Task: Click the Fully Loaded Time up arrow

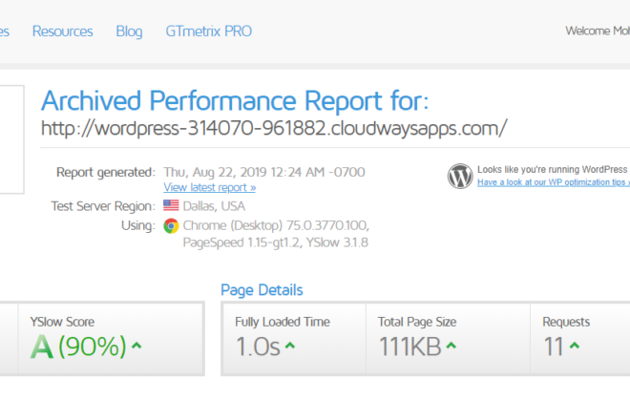Action: [x=290, y=346]
